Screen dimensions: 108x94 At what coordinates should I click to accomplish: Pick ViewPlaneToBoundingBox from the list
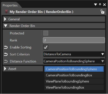tap(74, 87)
